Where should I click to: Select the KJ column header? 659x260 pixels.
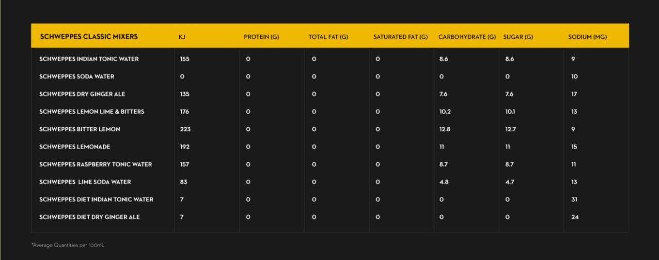pos(182,37)
